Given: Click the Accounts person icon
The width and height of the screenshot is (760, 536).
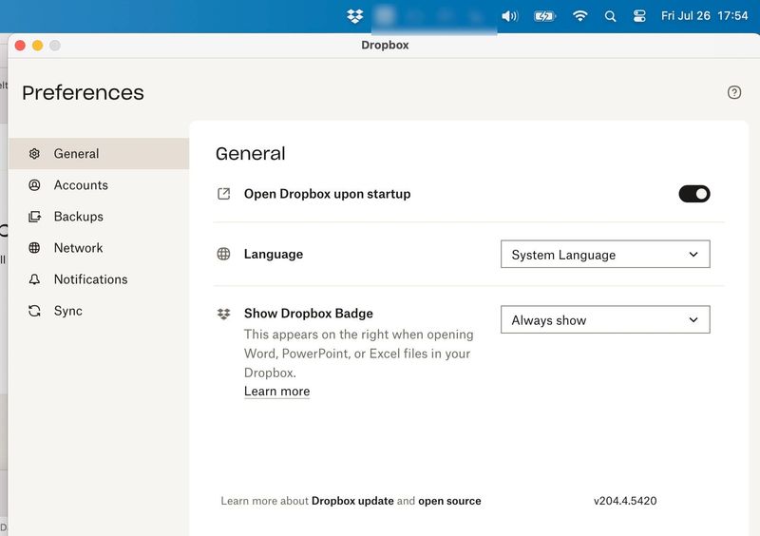Looking at the screenshot, I should 35,185.
